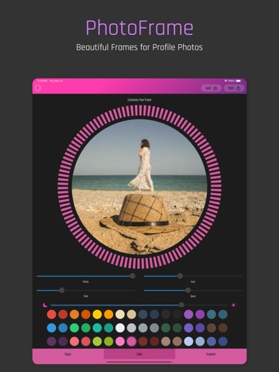
Task: Click the Space slider track
Action: [193, 291]
